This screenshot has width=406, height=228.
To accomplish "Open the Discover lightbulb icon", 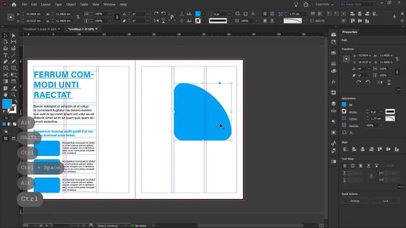I will [296, 4].
